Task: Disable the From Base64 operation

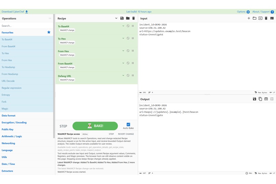Action: point(128,63)
